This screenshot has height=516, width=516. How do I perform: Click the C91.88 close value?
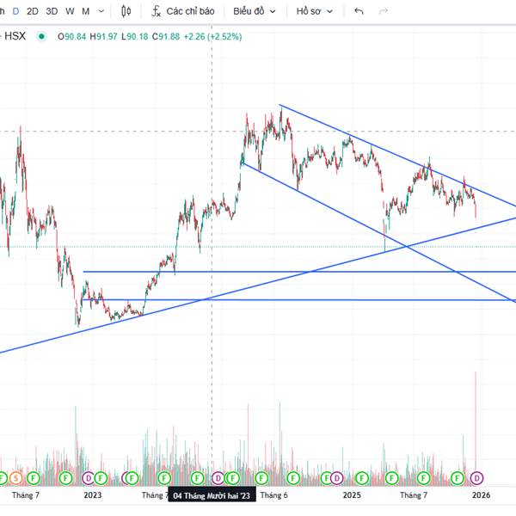[166, 36]
